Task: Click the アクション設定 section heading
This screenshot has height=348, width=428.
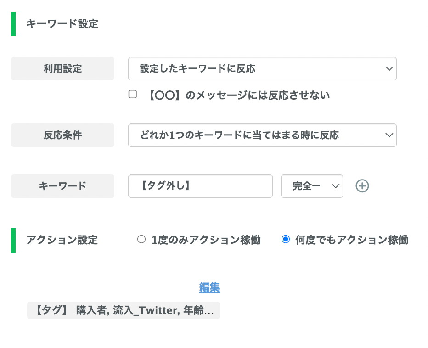Action: point(62,240)
